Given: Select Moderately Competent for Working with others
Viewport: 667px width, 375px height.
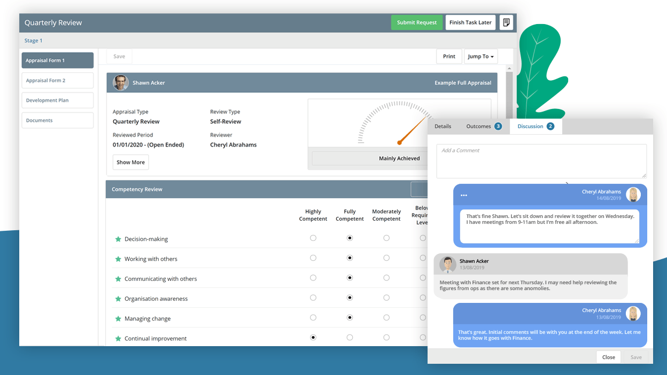Looking at the screenshot, I should point(386,258).
